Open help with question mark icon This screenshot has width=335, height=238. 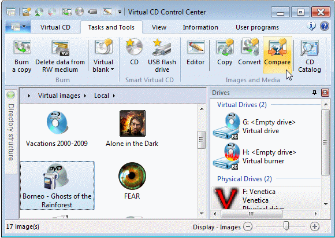325,27
